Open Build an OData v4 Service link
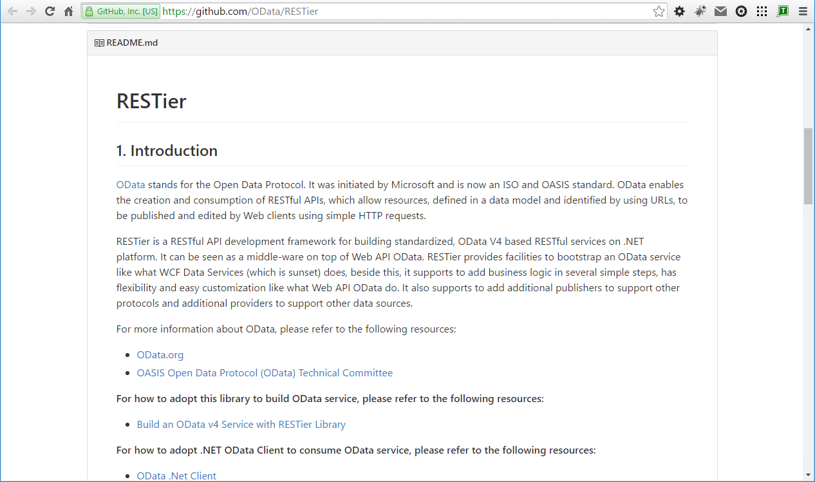 (241, 425)
